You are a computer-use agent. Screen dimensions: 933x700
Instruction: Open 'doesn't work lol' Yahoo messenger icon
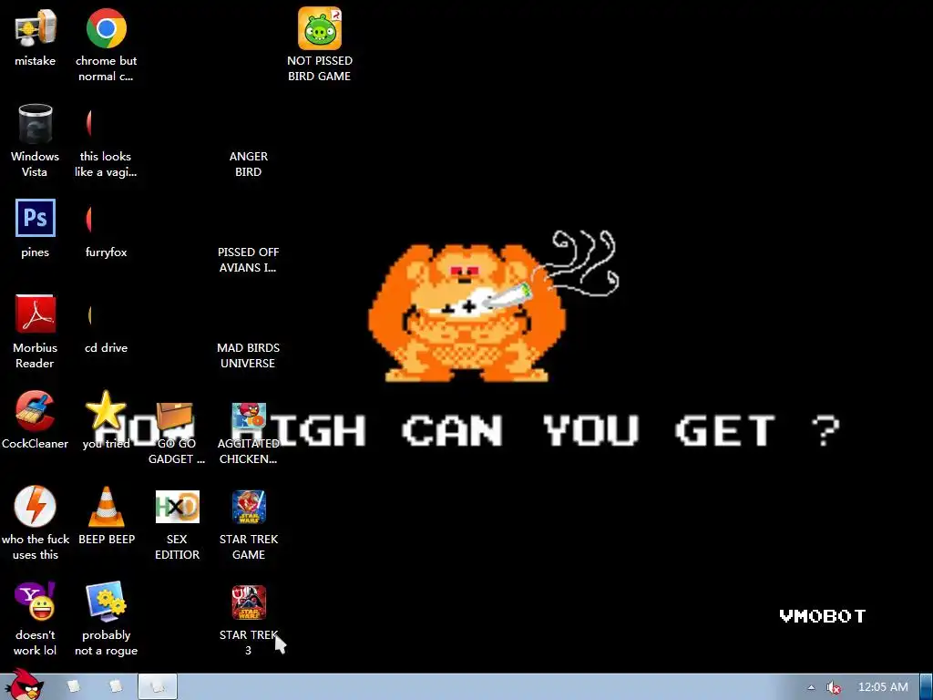(36, 602)
